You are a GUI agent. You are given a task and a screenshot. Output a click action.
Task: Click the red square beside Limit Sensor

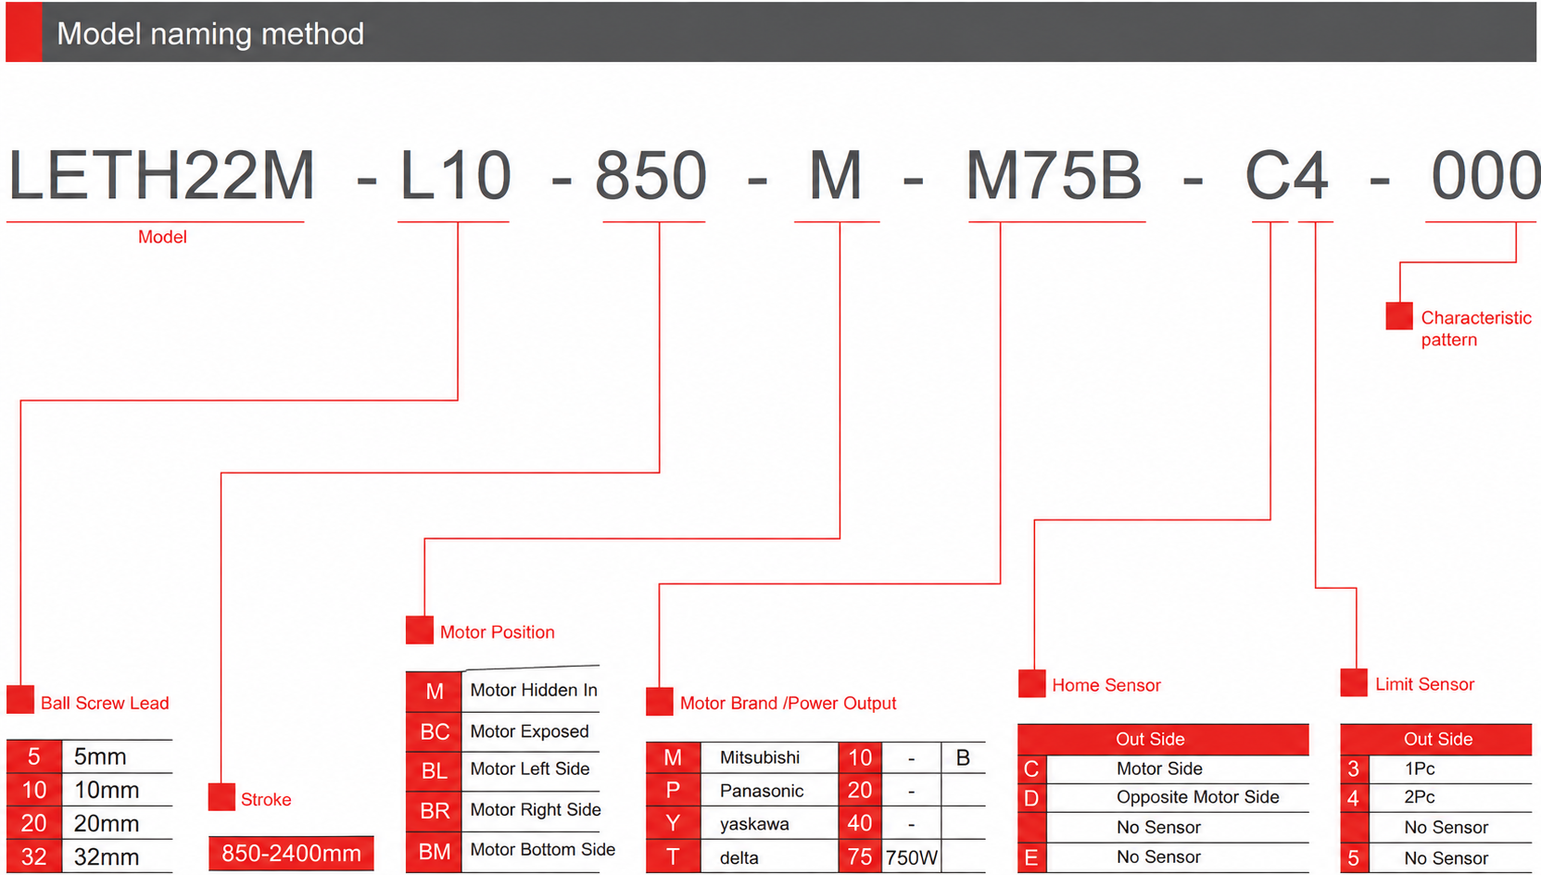pyautogui.click(x=1354, y=682)
